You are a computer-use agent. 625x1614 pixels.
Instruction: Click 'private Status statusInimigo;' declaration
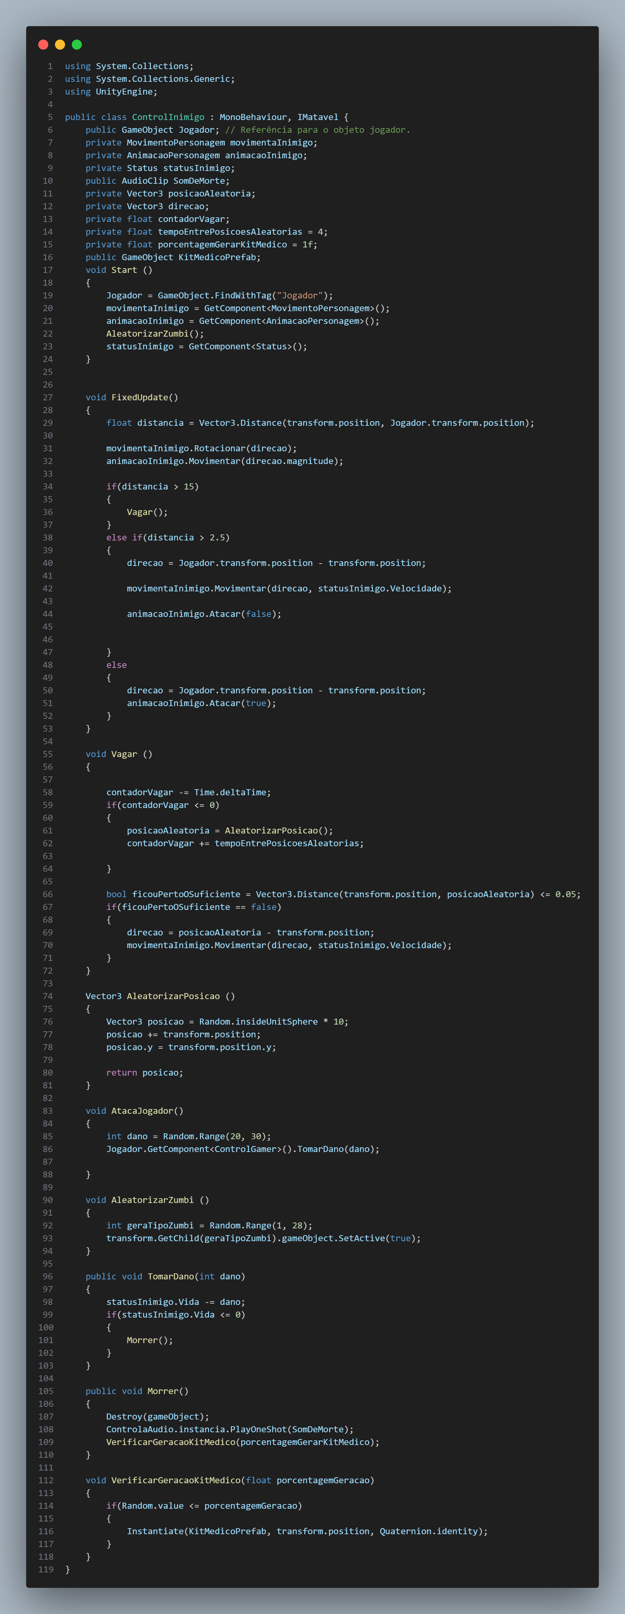(160, 168)
